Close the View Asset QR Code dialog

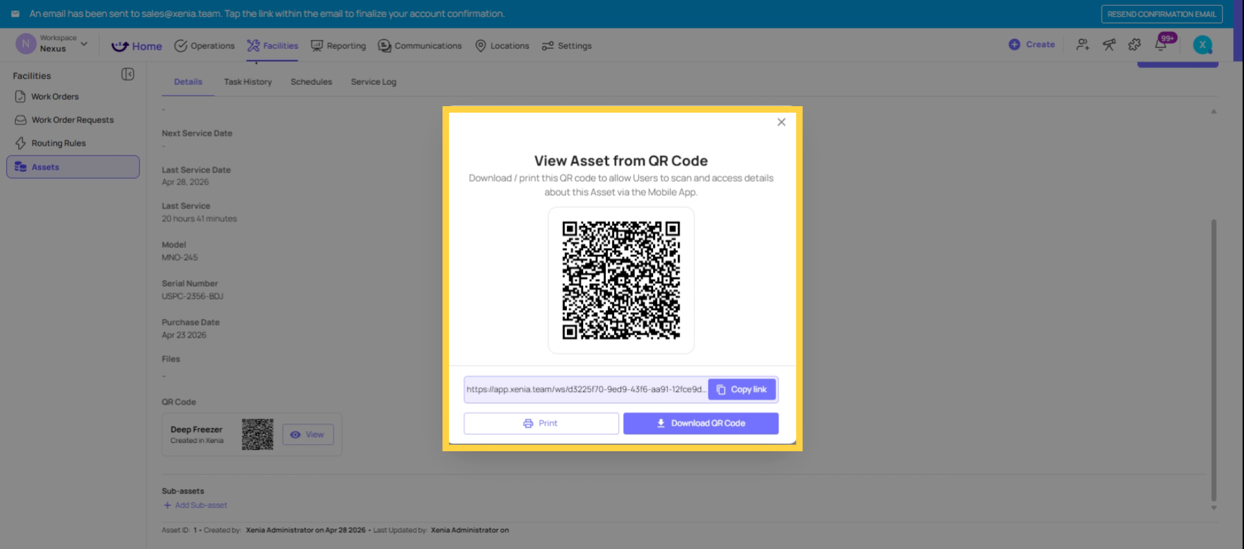point(781,122)
